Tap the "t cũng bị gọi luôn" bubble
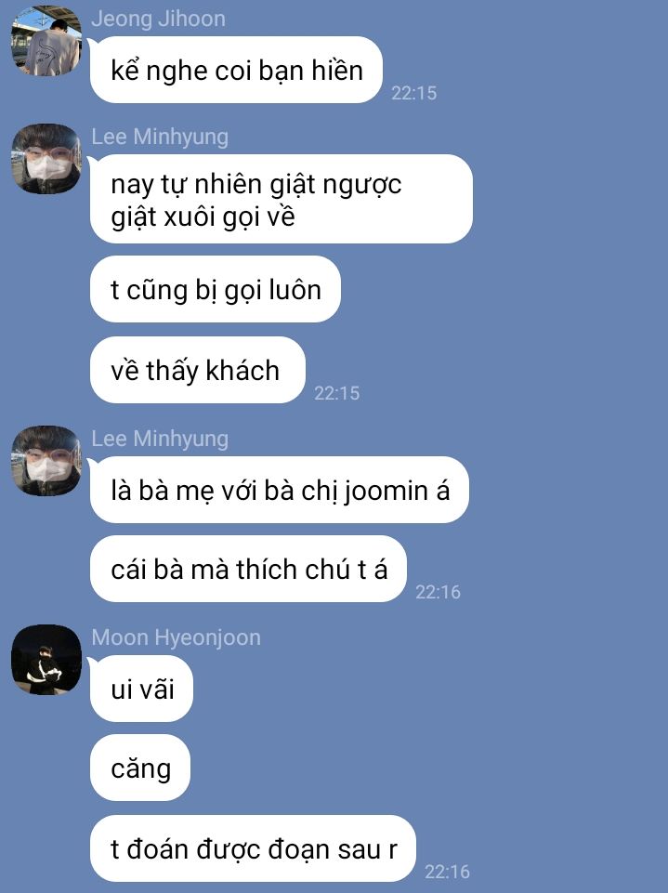Image resolution: width=668 pixels, height=893 pixels. click(x=216, y=289)
